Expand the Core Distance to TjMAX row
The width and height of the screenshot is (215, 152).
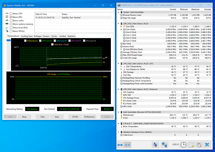(x=121, y=69)
